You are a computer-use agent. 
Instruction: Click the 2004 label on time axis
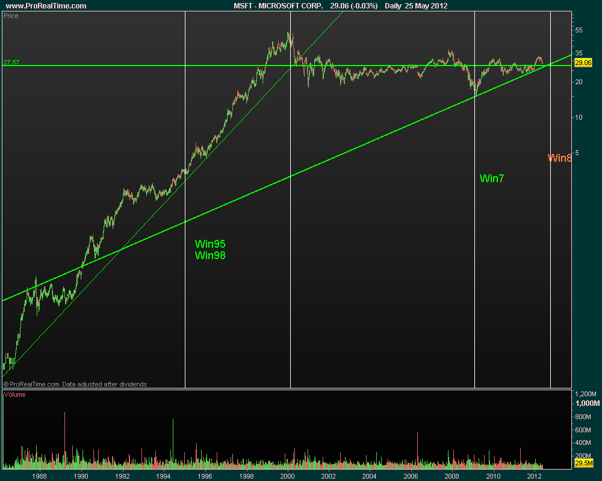click(x=370, y=476)
